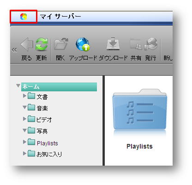
Task: Click the 開く open folder icon
Action: click(61, 44)
